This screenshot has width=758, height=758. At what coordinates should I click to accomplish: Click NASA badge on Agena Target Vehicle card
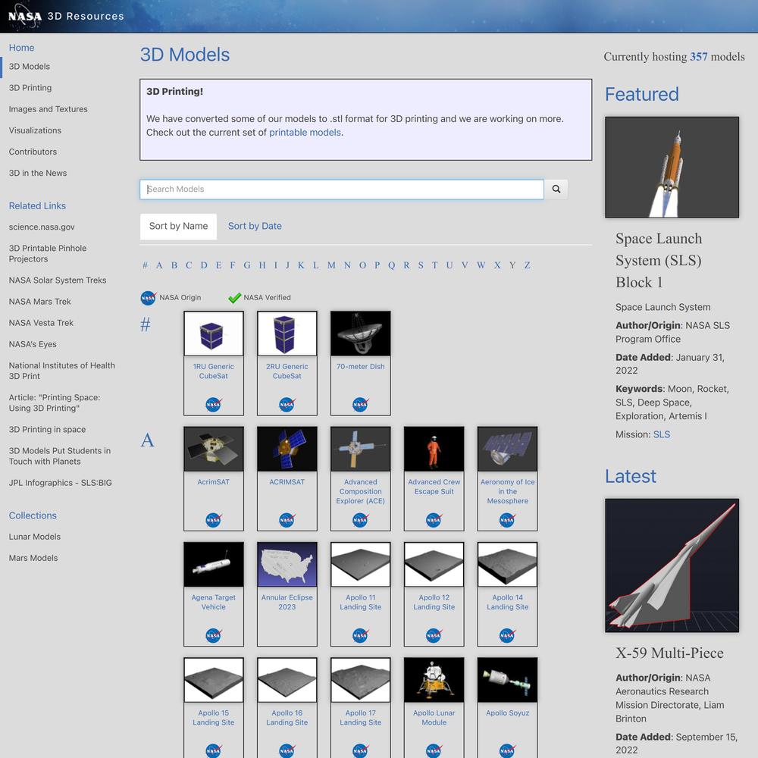click(x=213, y=635)
